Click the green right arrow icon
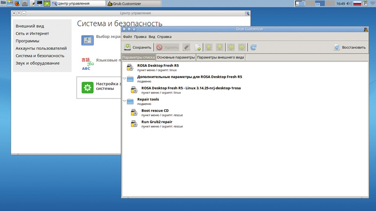Screen dimensions: 376x211 click(x=242, y=47)
